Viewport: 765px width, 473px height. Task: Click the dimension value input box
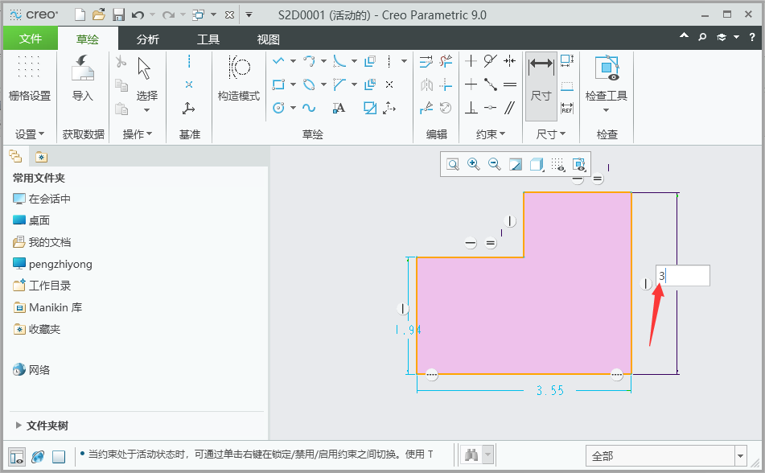[x=683, y=276]
